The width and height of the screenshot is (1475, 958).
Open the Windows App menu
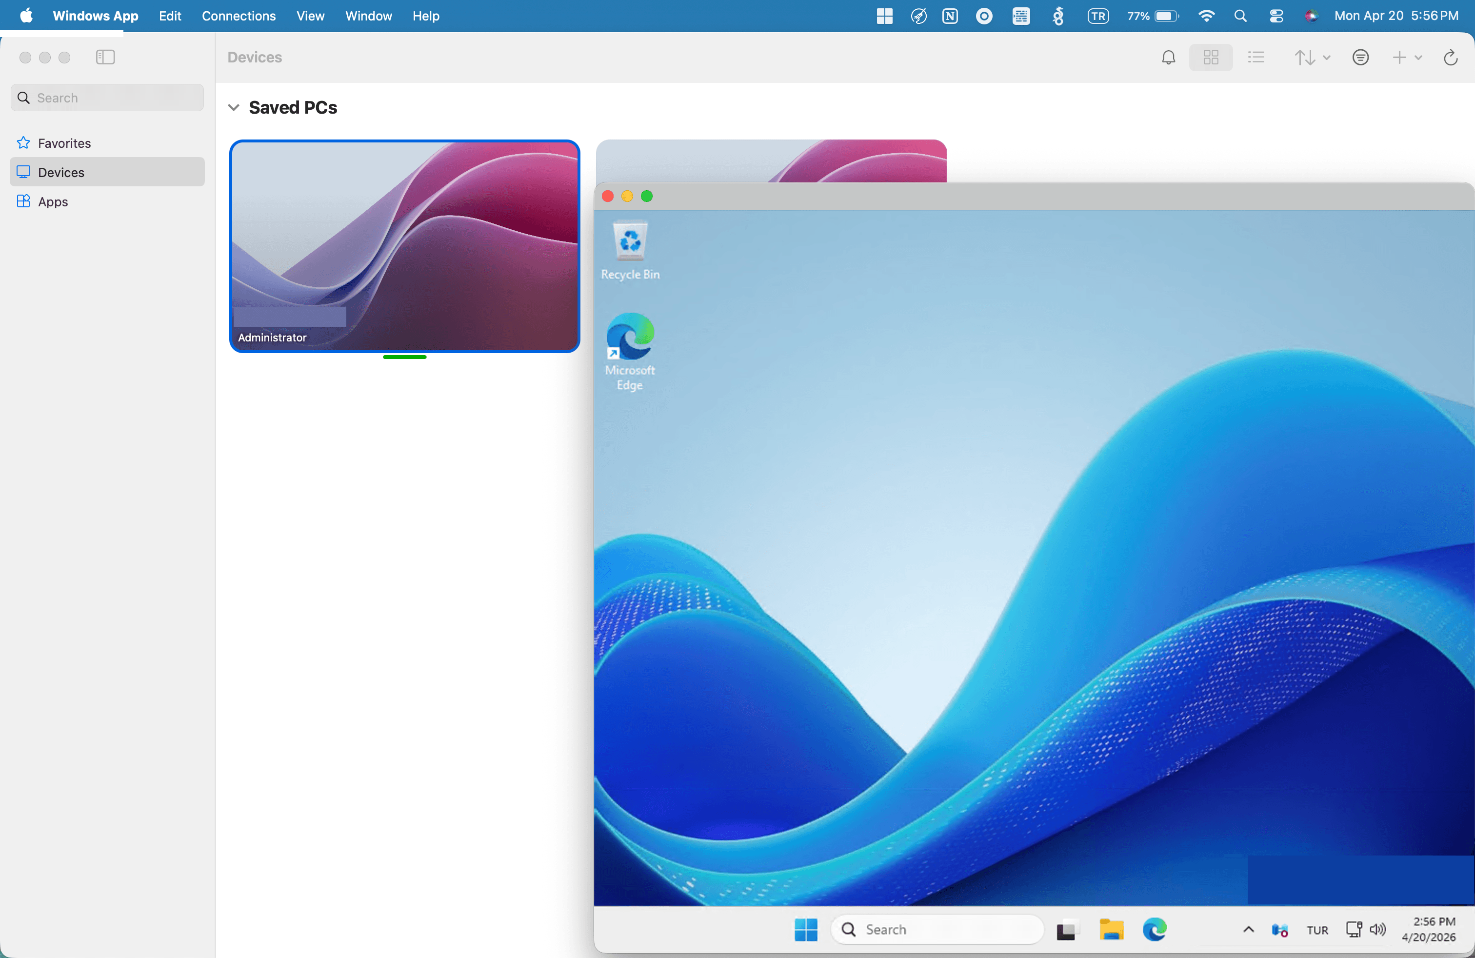pyautogui.click(x=96, y=16)
